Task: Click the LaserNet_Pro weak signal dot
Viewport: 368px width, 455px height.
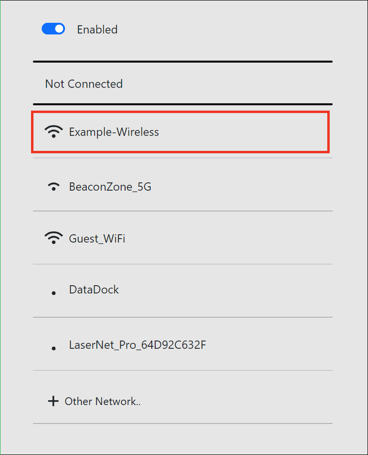Action: pyautogui.click(x=53, y=348)
